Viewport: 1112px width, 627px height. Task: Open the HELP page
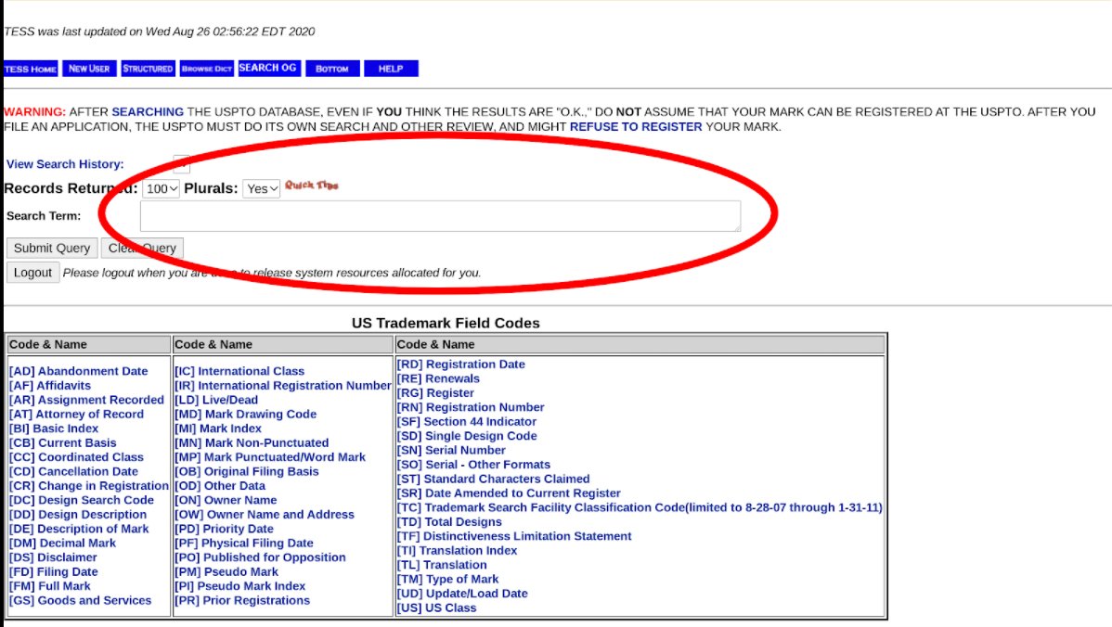[x=391, y=69]
